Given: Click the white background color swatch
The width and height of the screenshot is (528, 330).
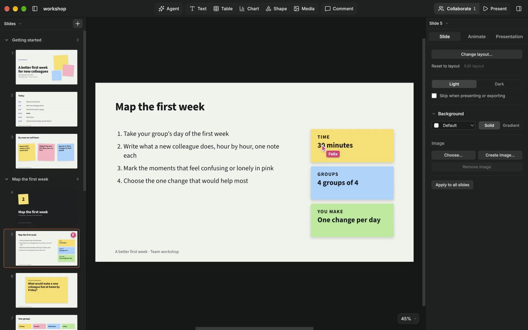Looking at the screenshot, I should [x=436, y=125].
